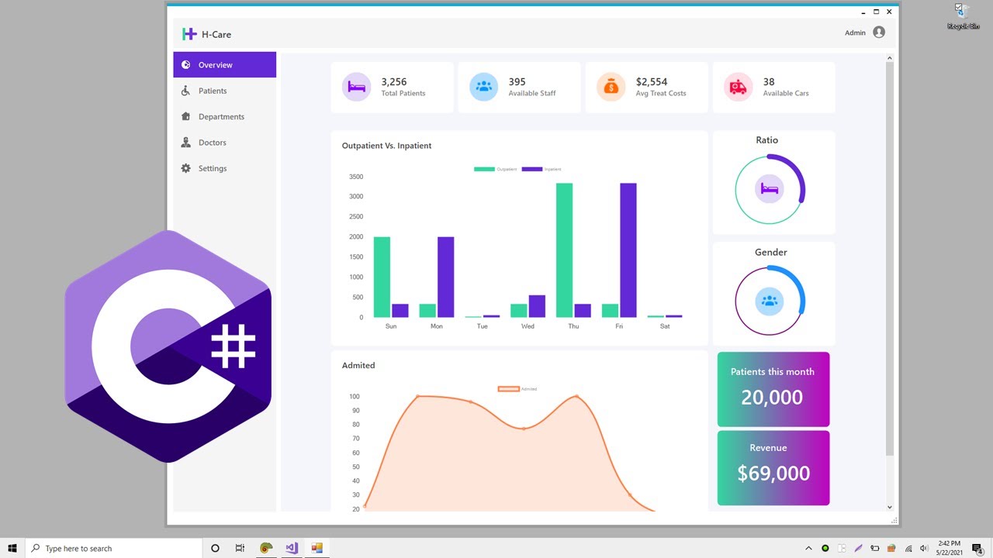Click the taskbar clock showing 2:42 PM
993x558 pixels.
949,548
